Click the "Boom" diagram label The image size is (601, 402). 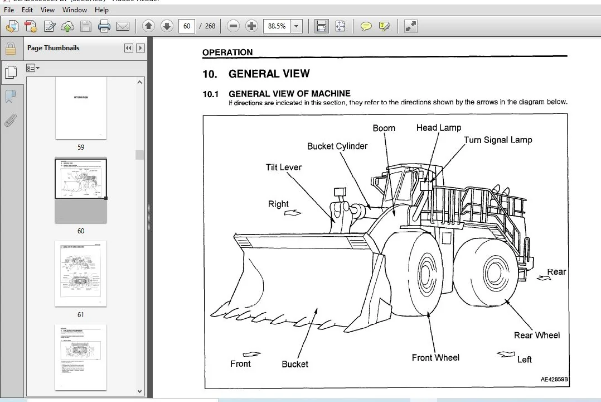384,128
